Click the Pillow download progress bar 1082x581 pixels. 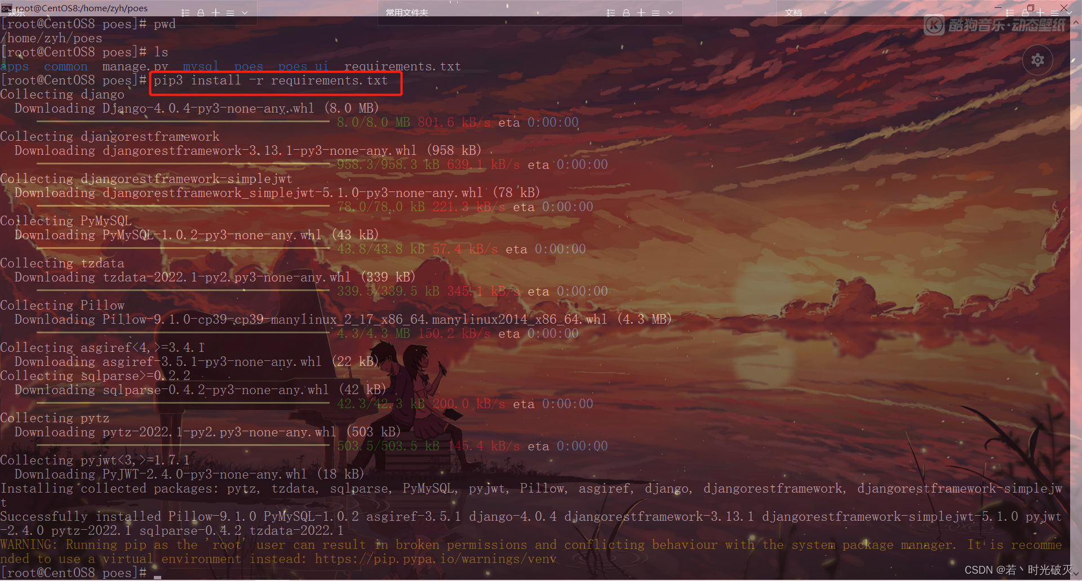(x=183, y=332)
